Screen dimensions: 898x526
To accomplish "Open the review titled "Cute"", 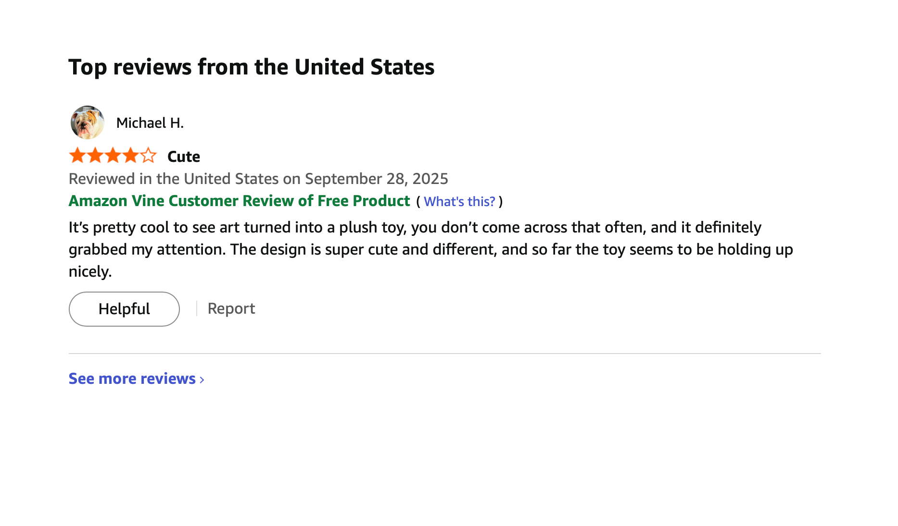I will 183,157.
